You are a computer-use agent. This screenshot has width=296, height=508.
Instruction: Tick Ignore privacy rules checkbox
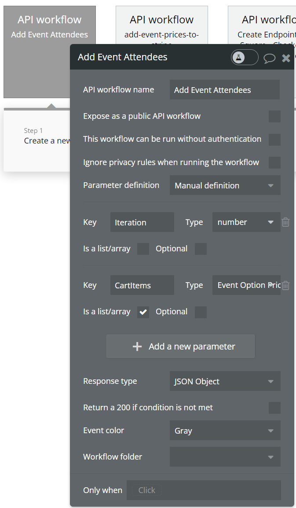coord(274,162)
